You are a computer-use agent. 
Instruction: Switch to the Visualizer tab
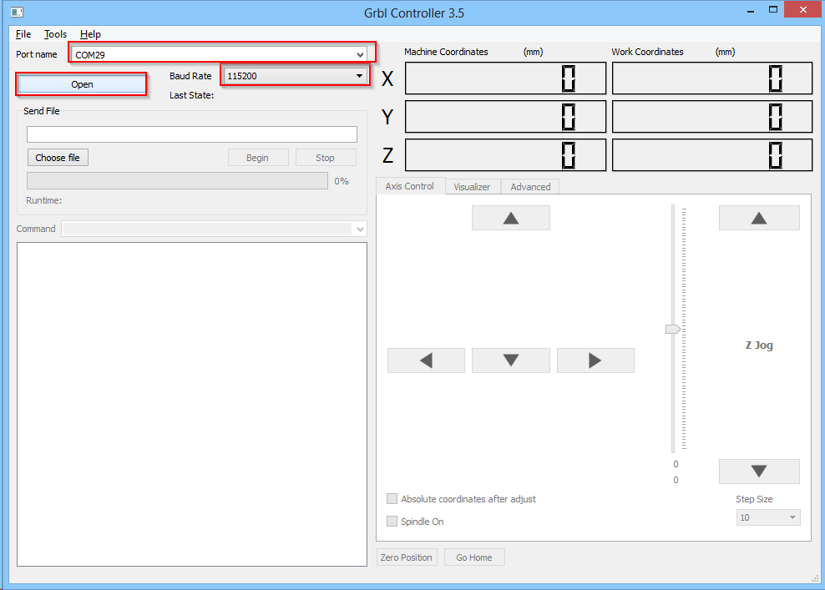coord(473,186)
